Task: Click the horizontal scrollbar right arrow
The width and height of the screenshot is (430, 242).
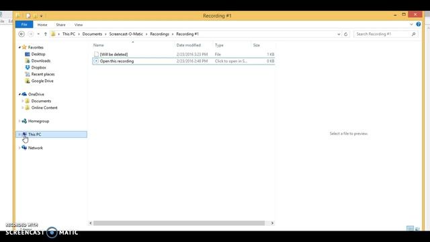Action: (272, 223)
